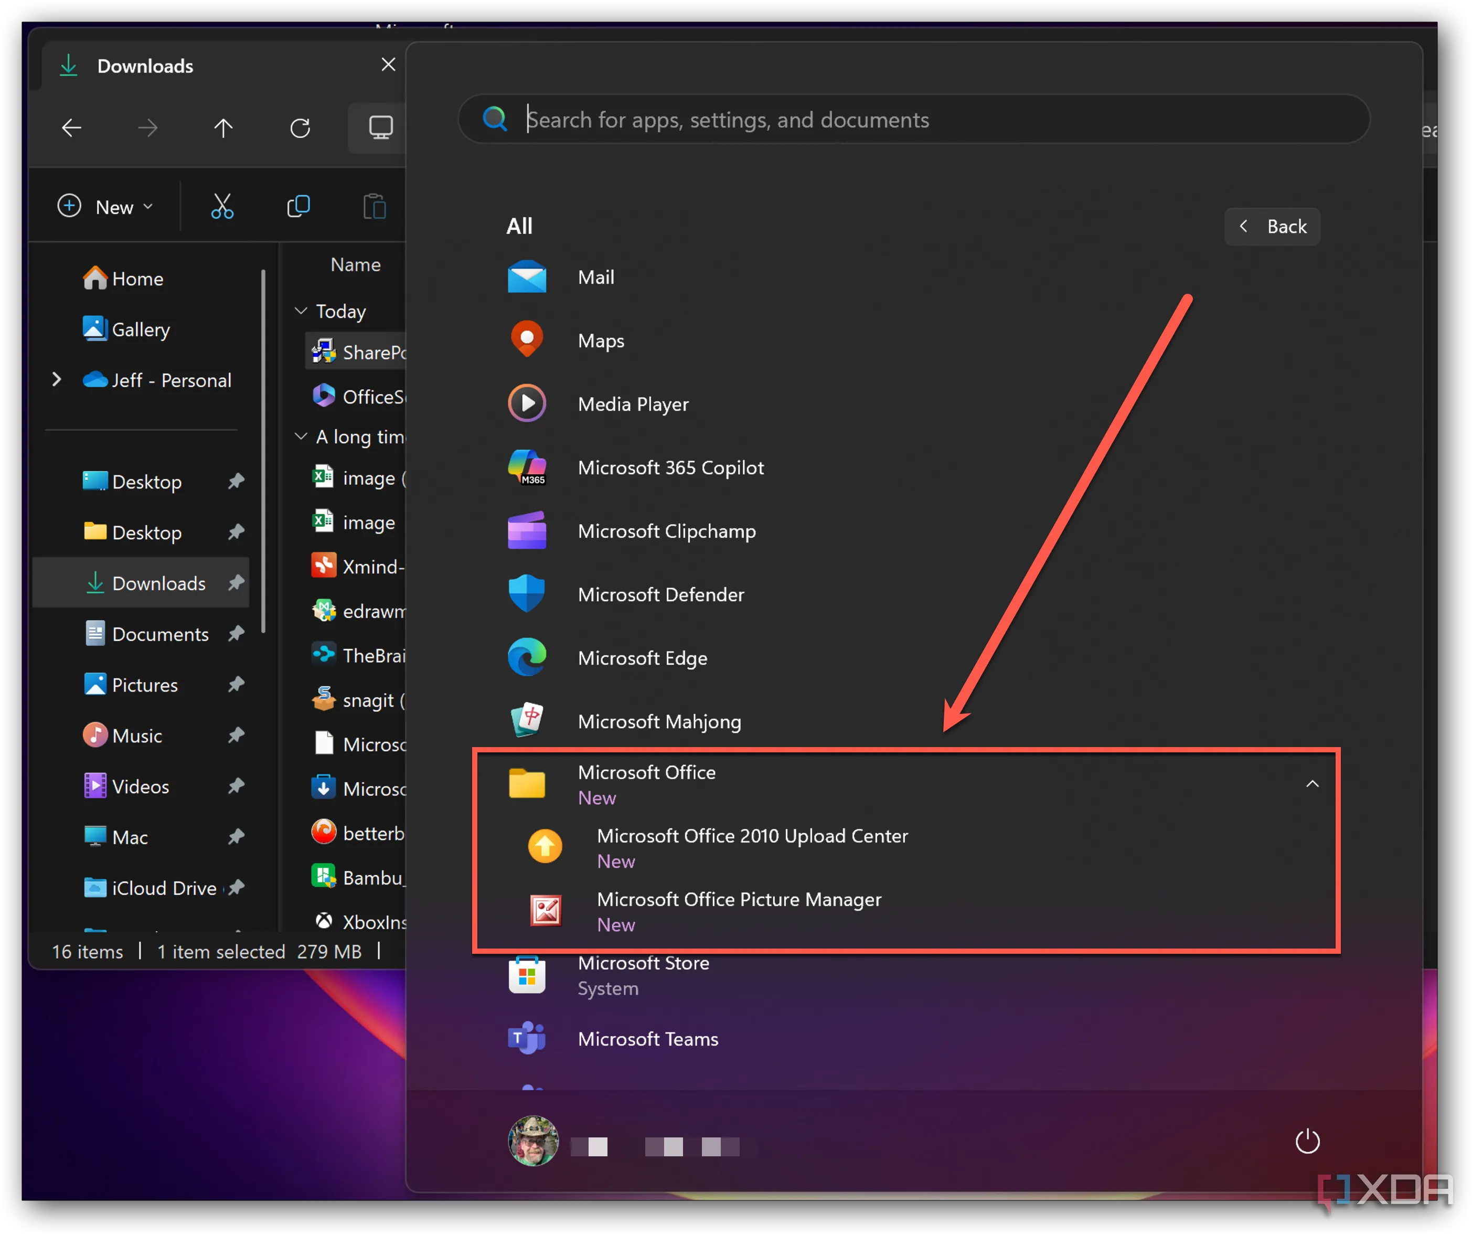This screenshot has width=1472, height=1235.
Task: Click pin icon next to Music
Action: coord(236,735)
